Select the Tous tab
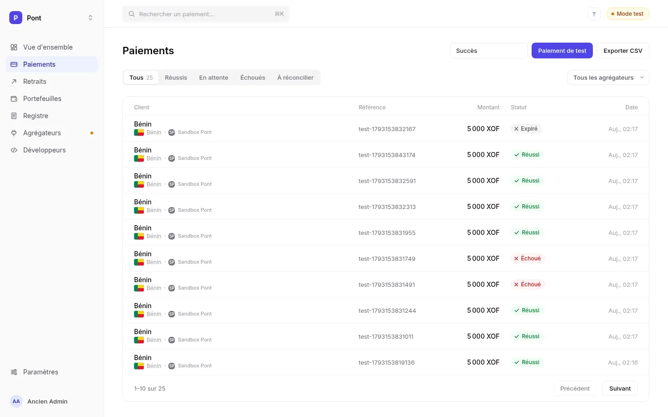The image size is (668, 417). [x=141, y=77]
